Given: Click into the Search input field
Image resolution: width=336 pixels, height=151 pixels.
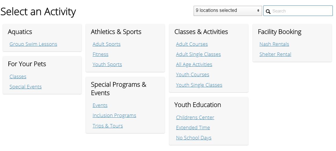Looking at the screenshot, I should (x=298, y=11).
